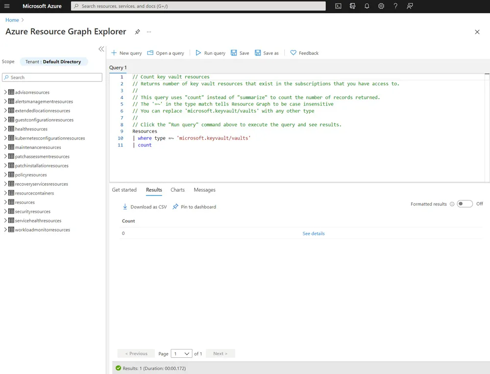This screenshot has height=374, width=490.
Task: Collapse the left tables pane
Action: point(101,49)
